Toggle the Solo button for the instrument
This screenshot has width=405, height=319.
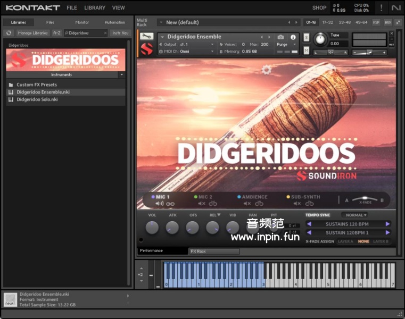307,38
